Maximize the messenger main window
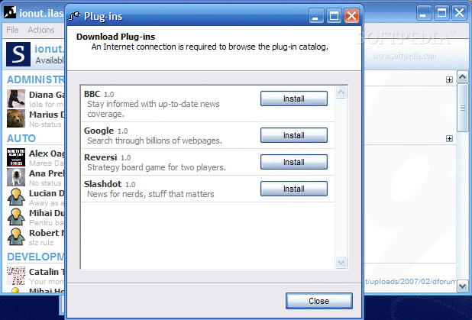The height and width of the screenshot is (320, 472). click(x=441, y=13)
